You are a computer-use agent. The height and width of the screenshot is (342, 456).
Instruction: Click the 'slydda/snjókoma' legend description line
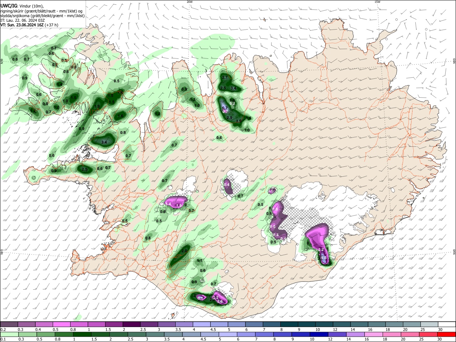coord(42,16)
